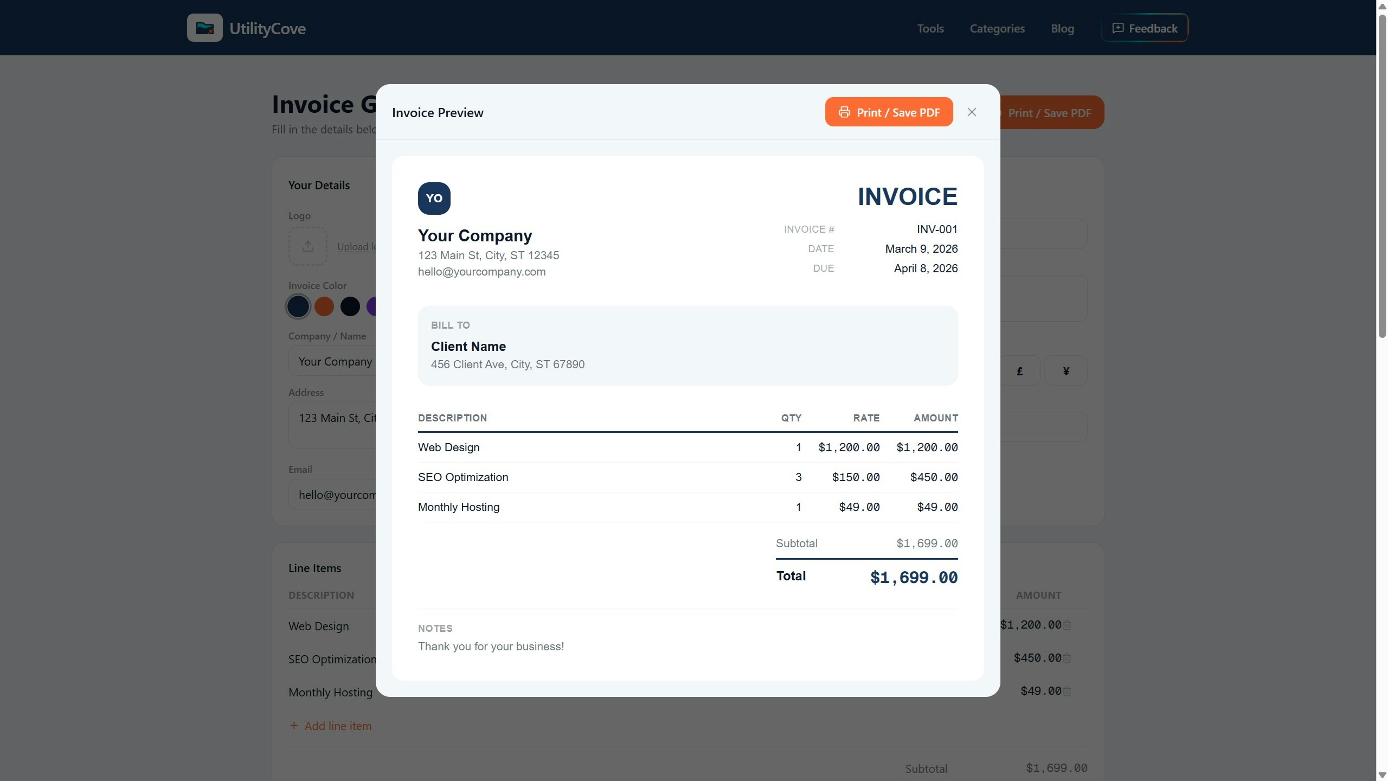The width and height of the screenshot is (1388, 781).
Task: Select the orange invoice color swatch
Action: coord(324,306)
